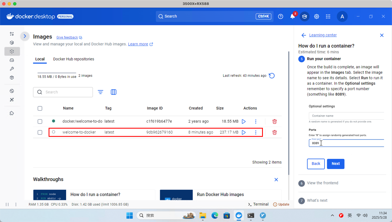Click image ID c1f619b6477e
The width and height of the screenshot is (392, 222).
159,121
